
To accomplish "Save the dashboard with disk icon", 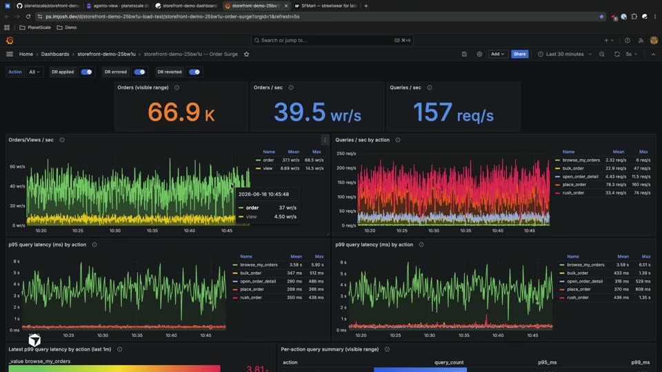I will tap(464, 54).
